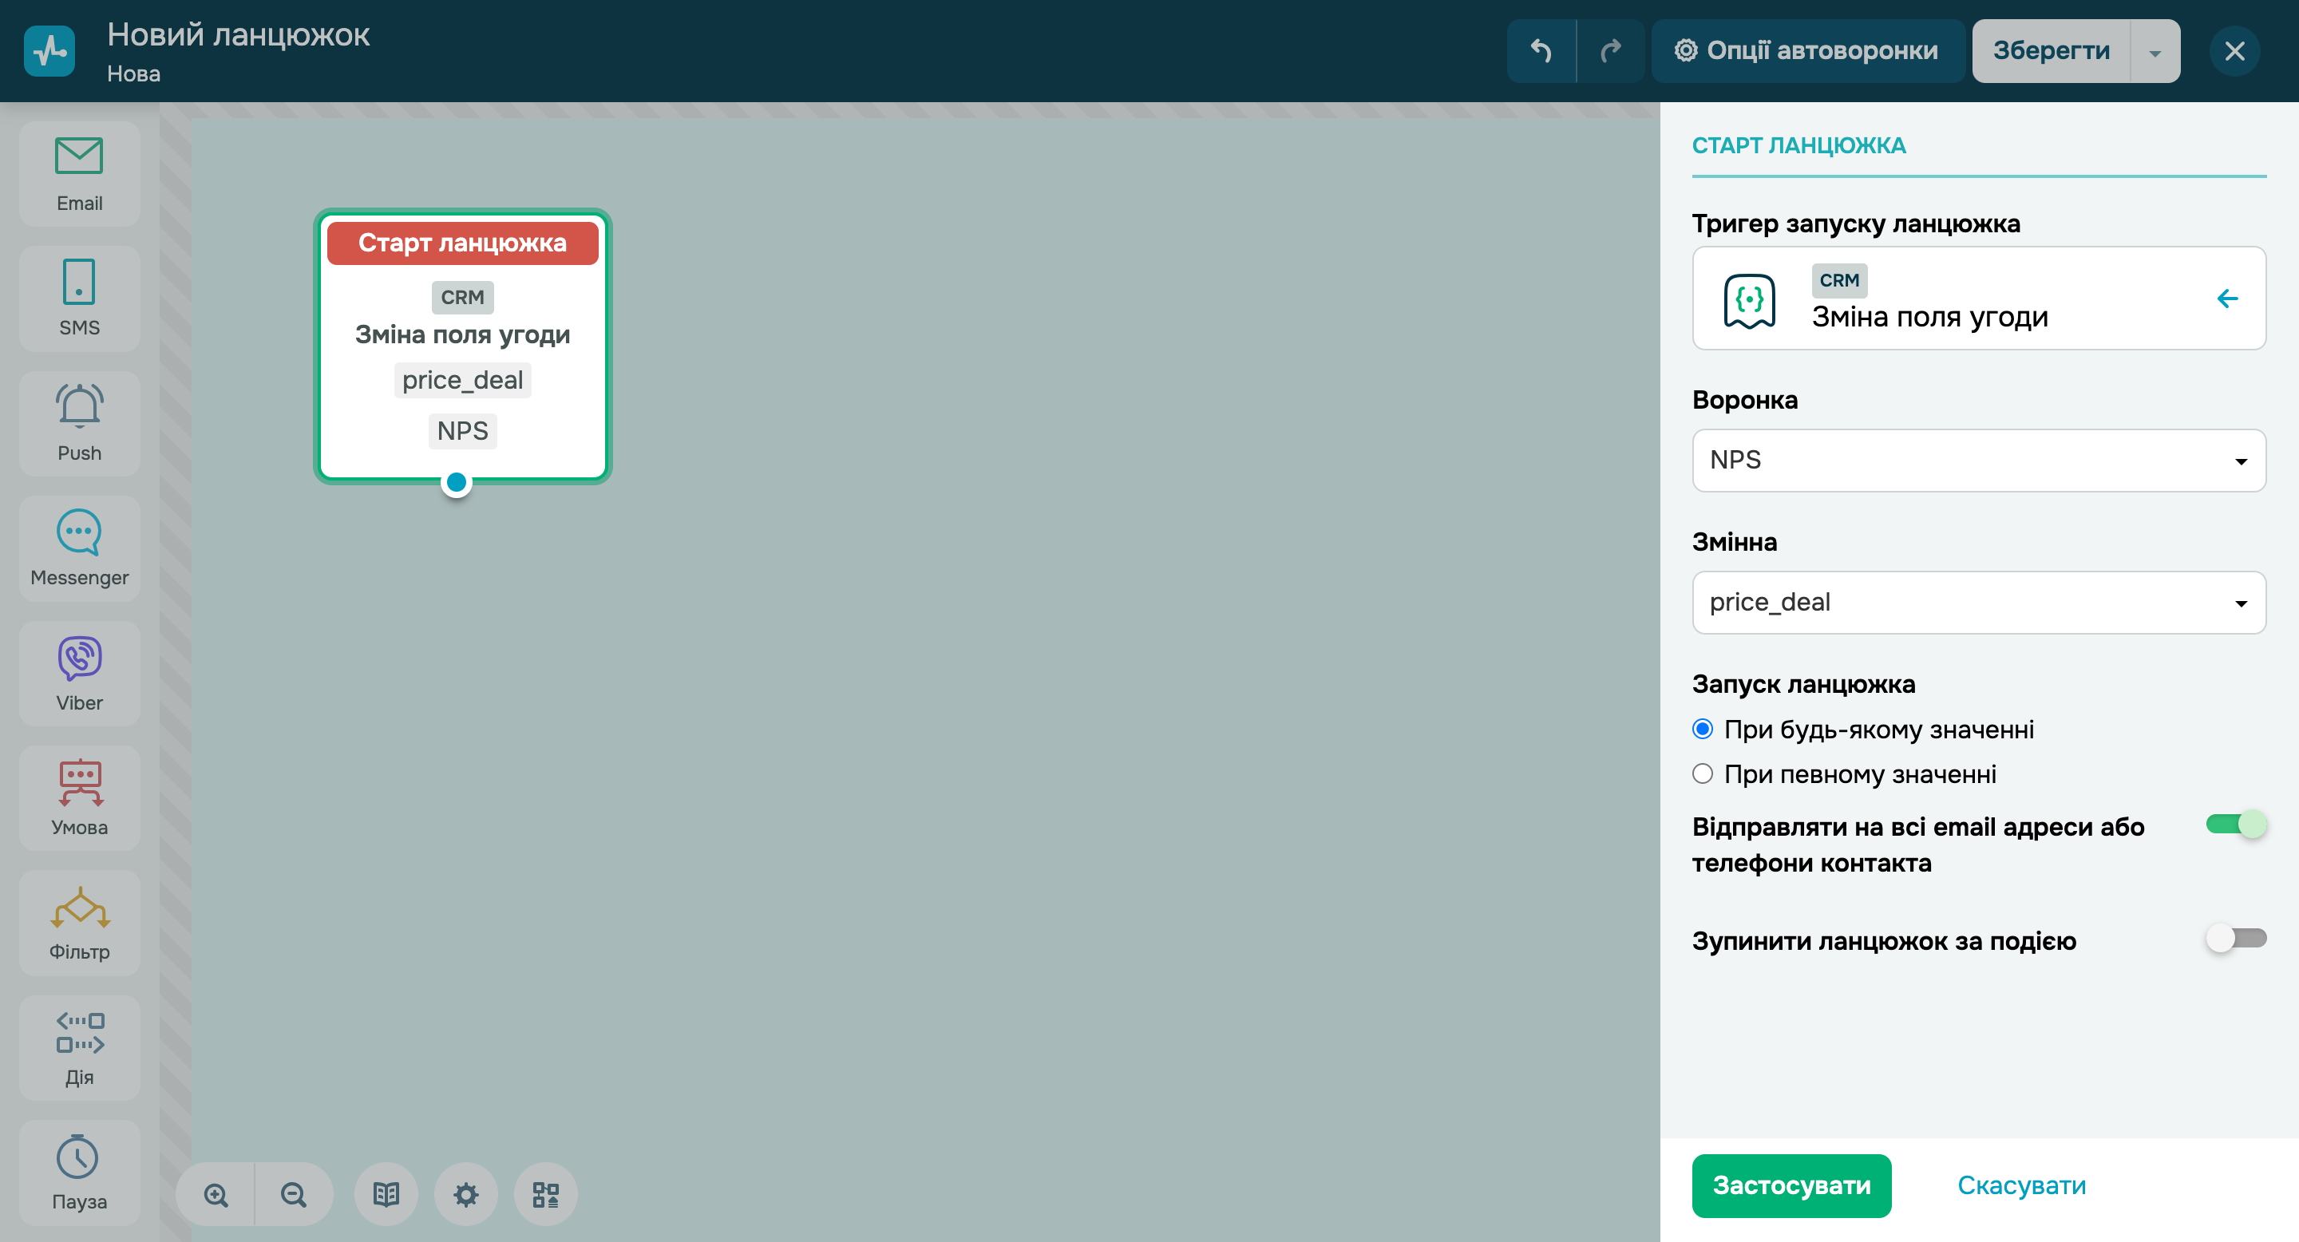The width and height of the screenshot is (2299, 1242).
Task: Disable sending to all contact emails toggle
Action: pos(2236,825)
